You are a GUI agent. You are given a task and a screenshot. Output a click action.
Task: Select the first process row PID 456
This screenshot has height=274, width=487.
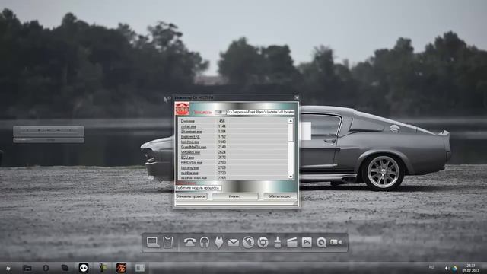coord(234,121)
